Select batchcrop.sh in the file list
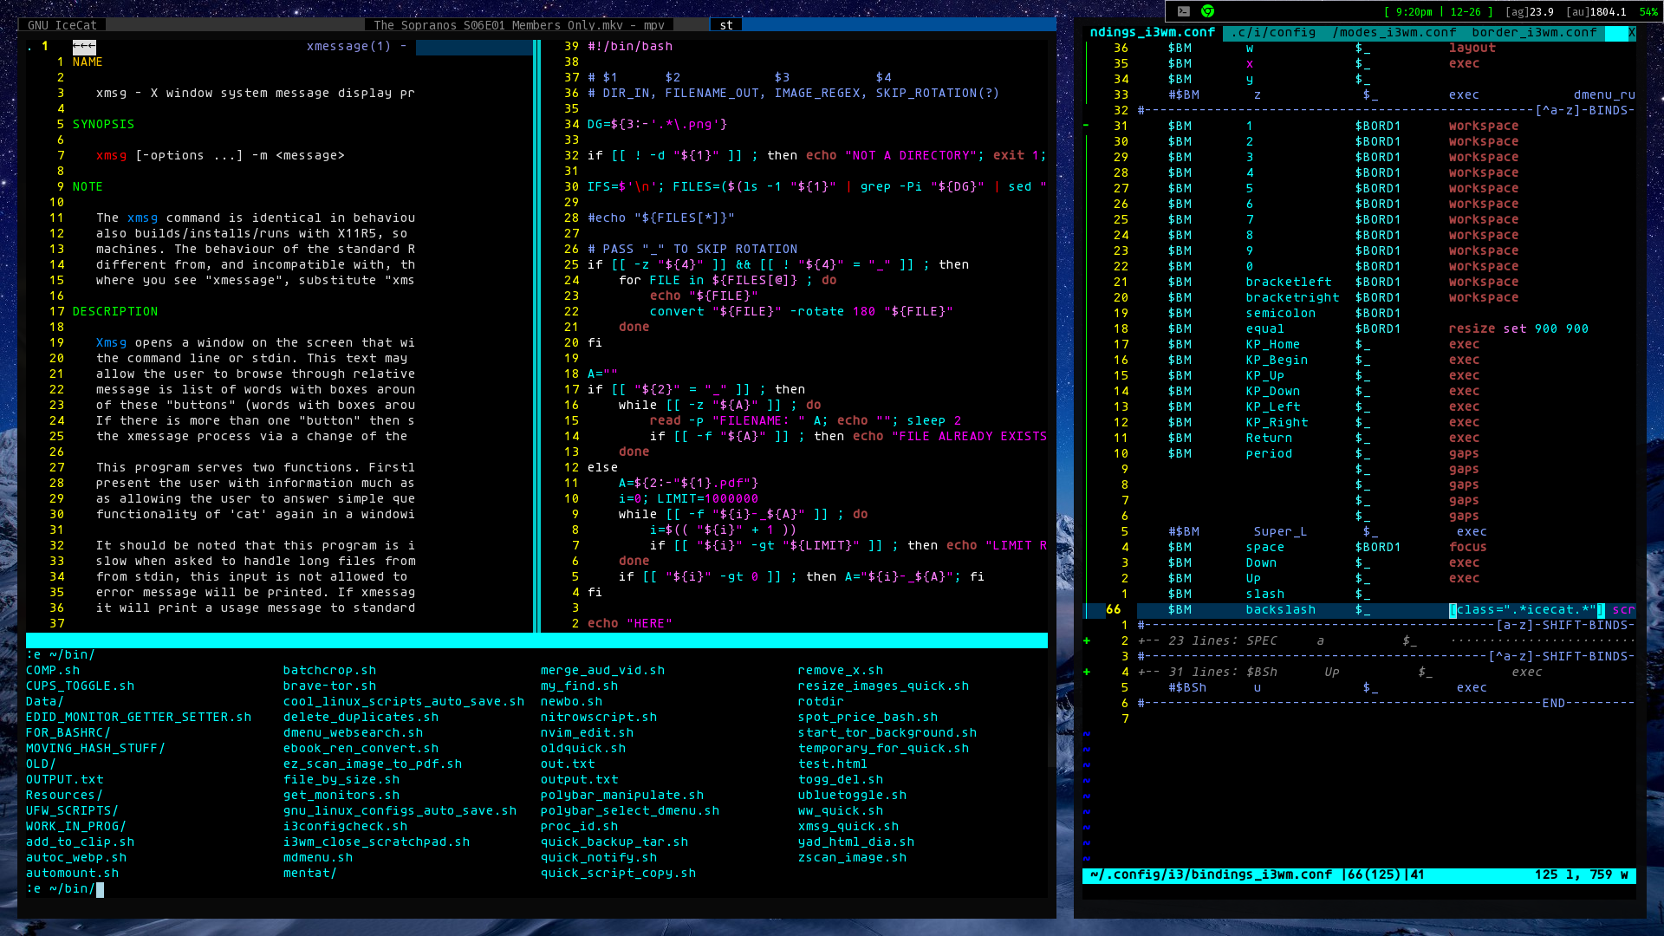Screen dimensions: 1664x936 (329, 671)
